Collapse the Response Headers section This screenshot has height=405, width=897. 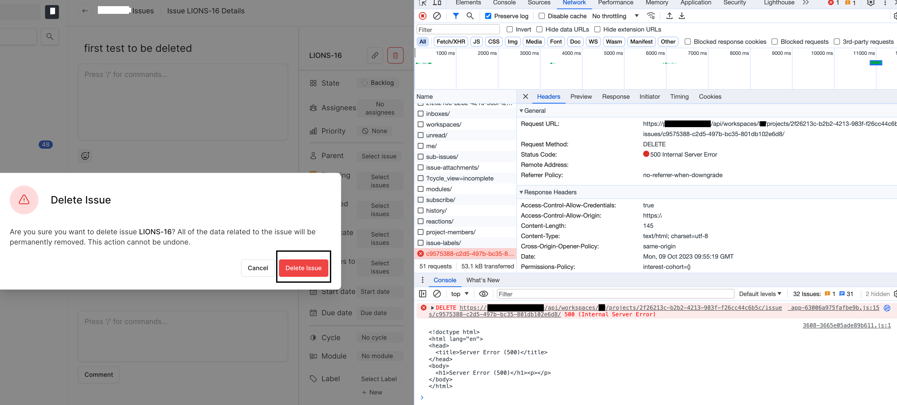pos(521,192)
